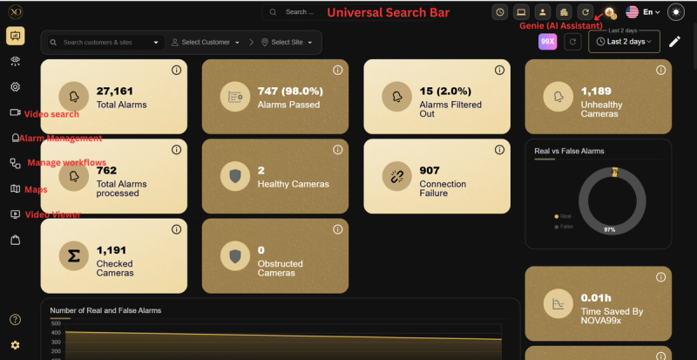Click the user profile icon in top bar
Screen dimensions: 697x360
[x=543, y=12]
